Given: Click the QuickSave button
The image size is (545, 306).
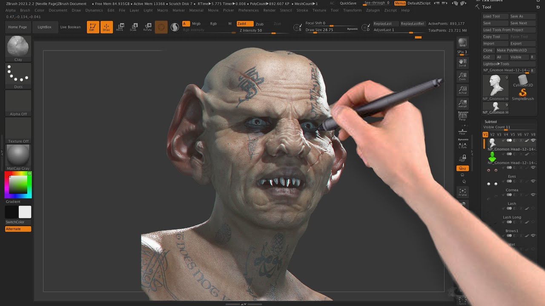Looking at the screenshot, I should pyautogui.click(x=348, y=3).
